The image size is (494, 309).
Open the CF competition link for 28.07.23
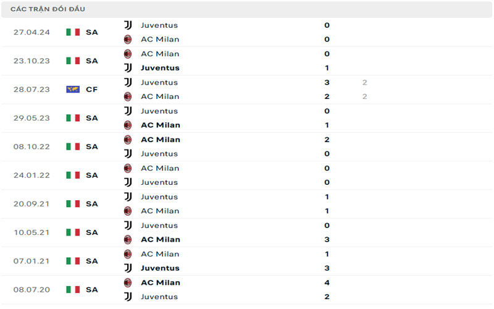(92, 89)
